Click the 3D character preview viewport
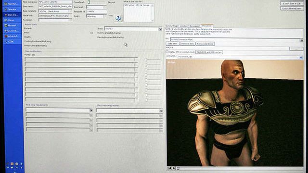This screenshot has width=308, height=173. tap(235, 113)
